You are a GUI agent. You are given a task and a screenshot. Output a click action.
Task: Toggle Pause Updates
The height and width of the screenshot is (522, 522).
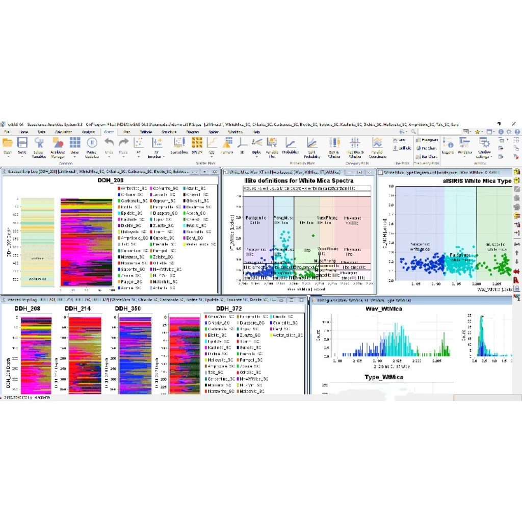pyautogui.click(x=92, y=147)
